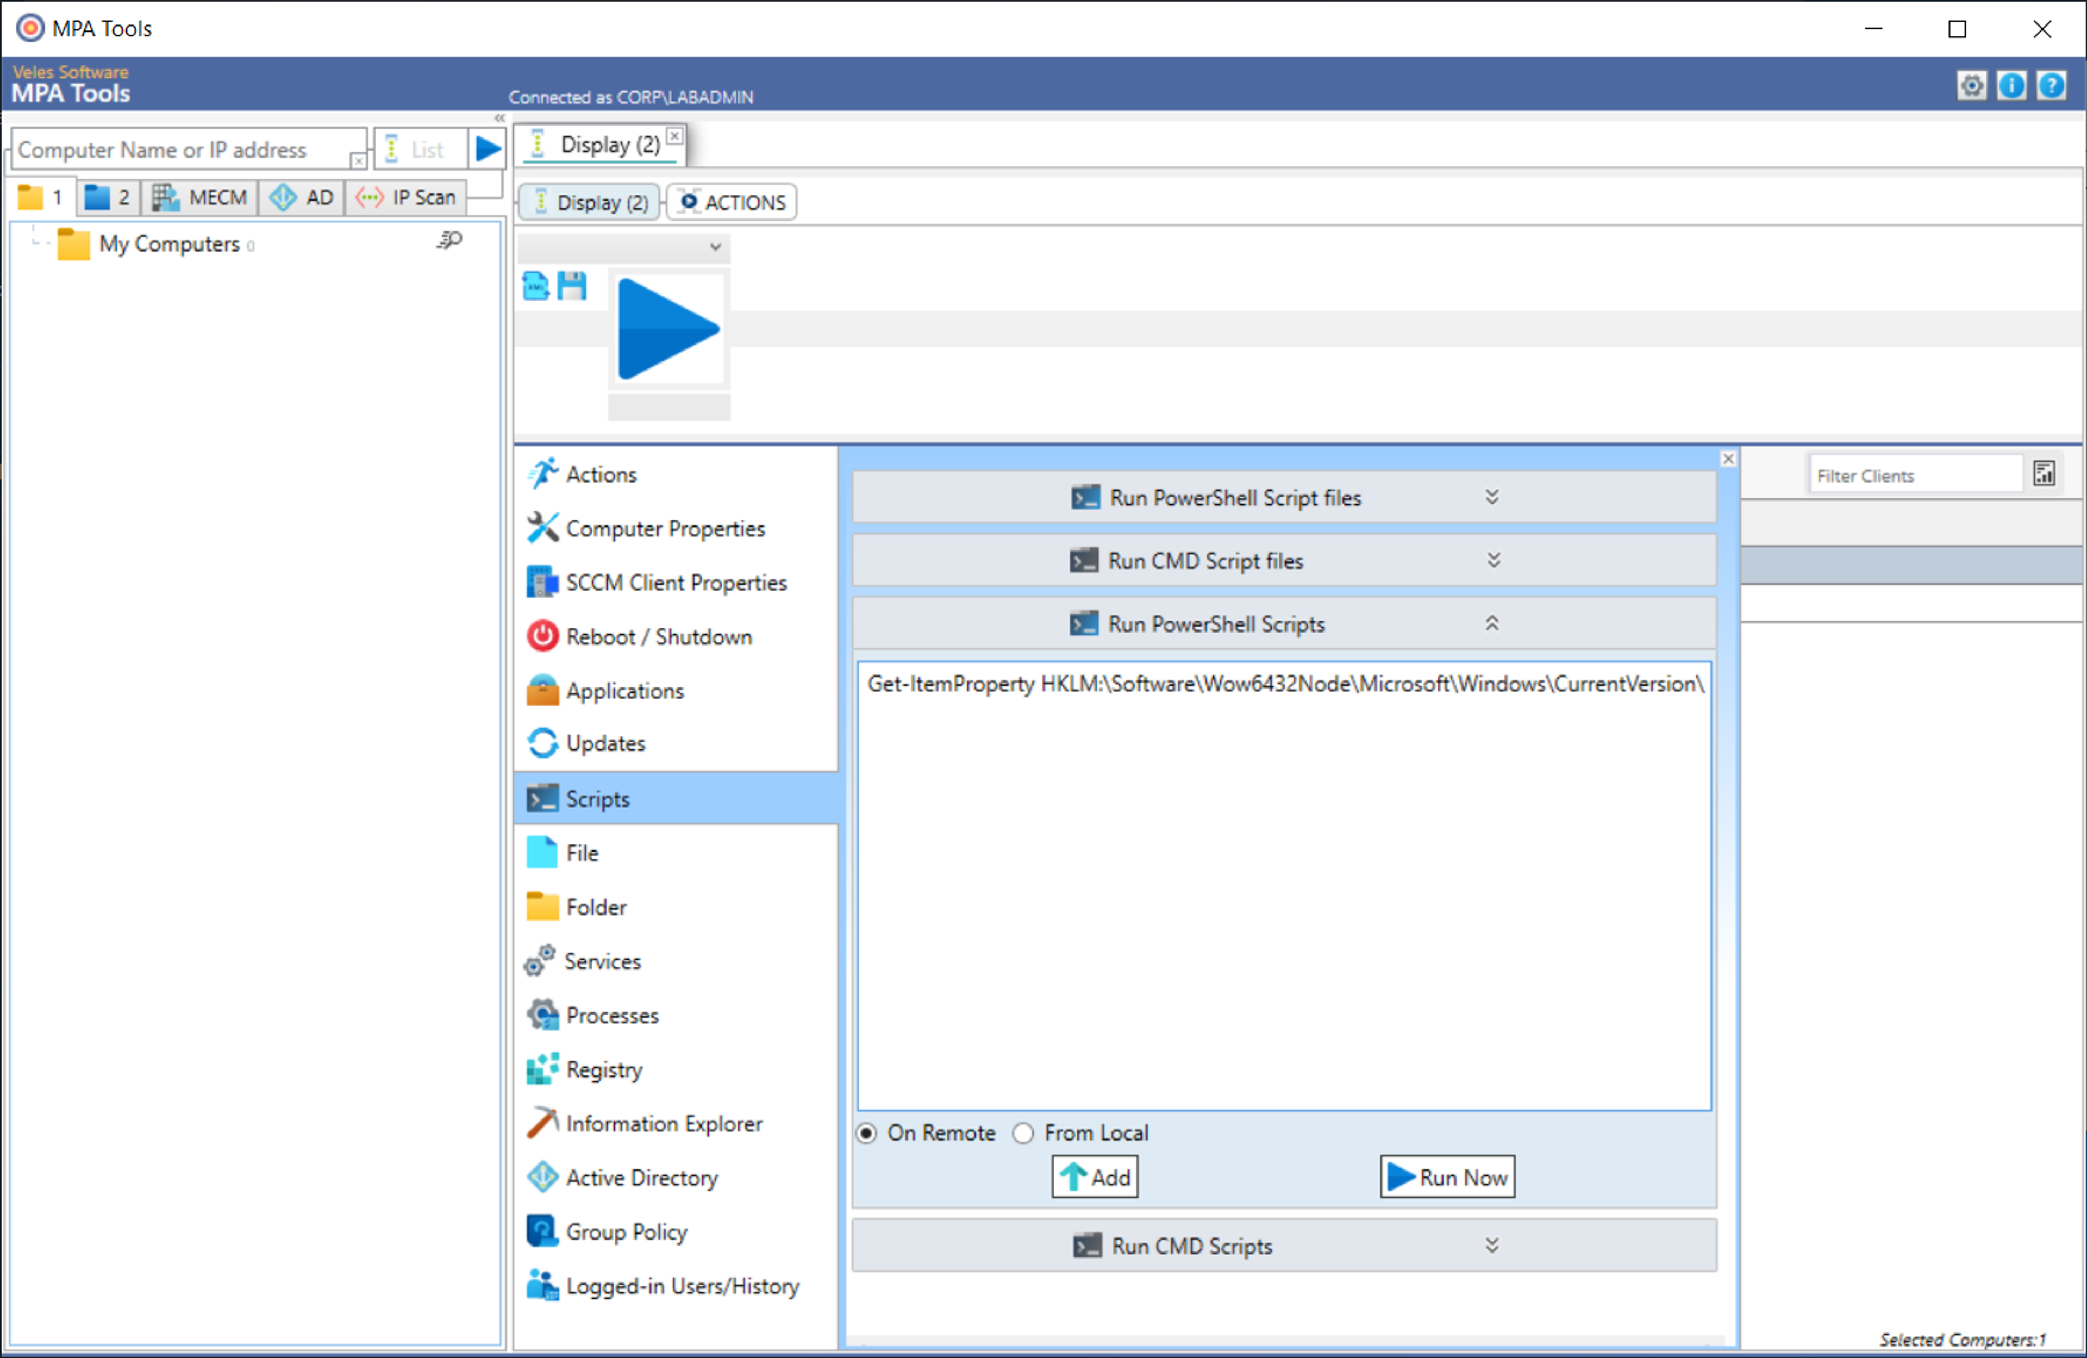Open Information Explorer section

point(676,1124)
